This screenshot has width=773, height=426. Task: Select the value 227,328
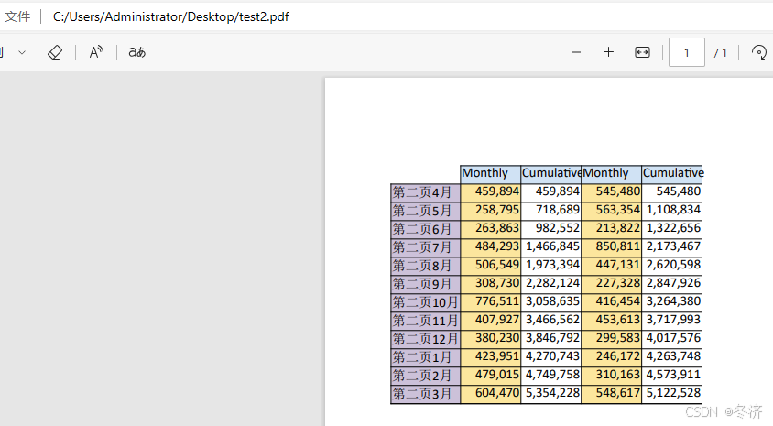point(617,282)
